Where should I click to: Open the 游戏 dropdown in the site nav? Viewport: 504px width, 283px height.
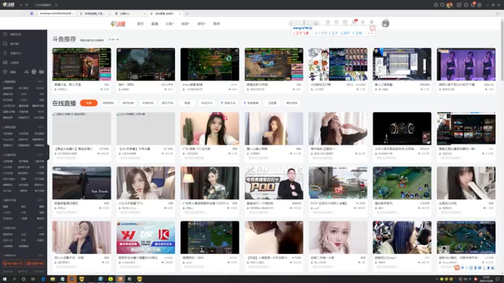click(201, 24)
